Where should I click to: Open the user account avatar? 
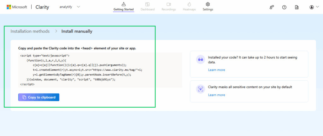(x=311, y=7)
